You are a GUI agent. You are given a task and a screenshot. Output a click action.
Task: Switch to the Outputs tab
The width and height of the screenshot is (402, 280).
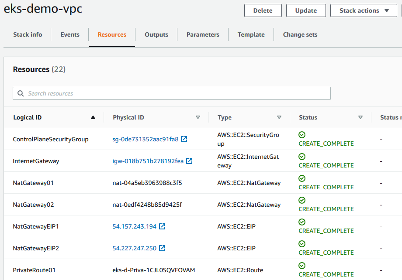156,34
